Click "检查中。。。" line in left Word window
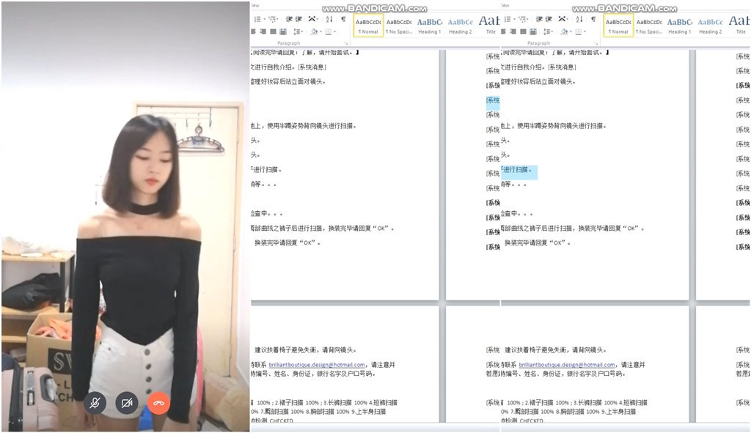This screenshot has width=751, height=433. tap(266, 213)
